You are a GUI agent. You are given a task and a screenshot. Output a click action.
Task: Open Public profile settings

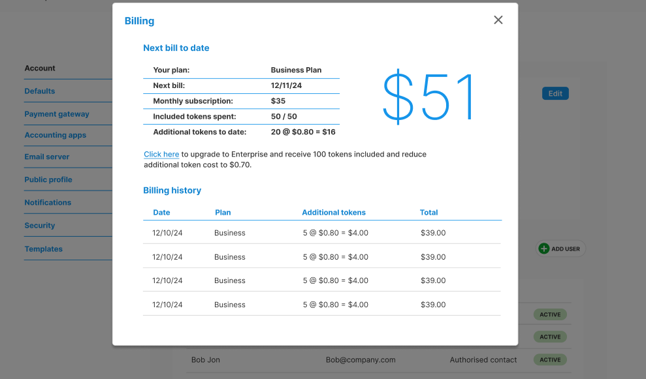(48, 179)
